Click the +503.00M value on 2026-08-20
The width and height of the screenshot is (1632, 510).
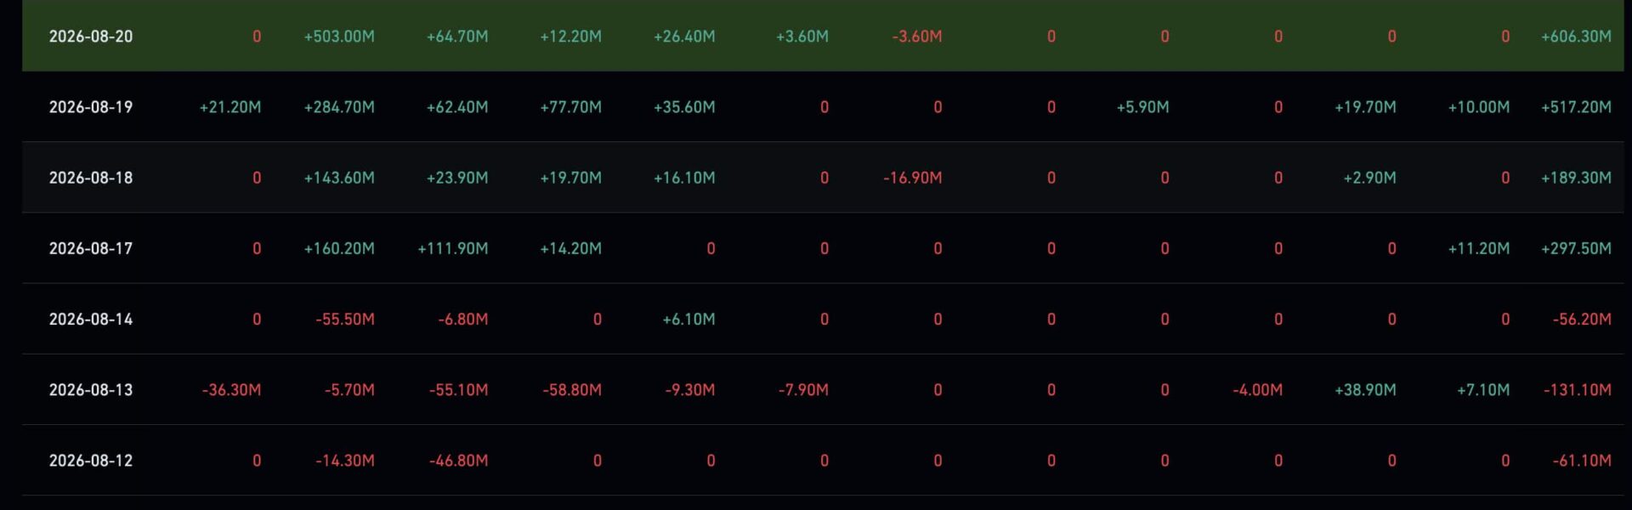pos(339,37)
